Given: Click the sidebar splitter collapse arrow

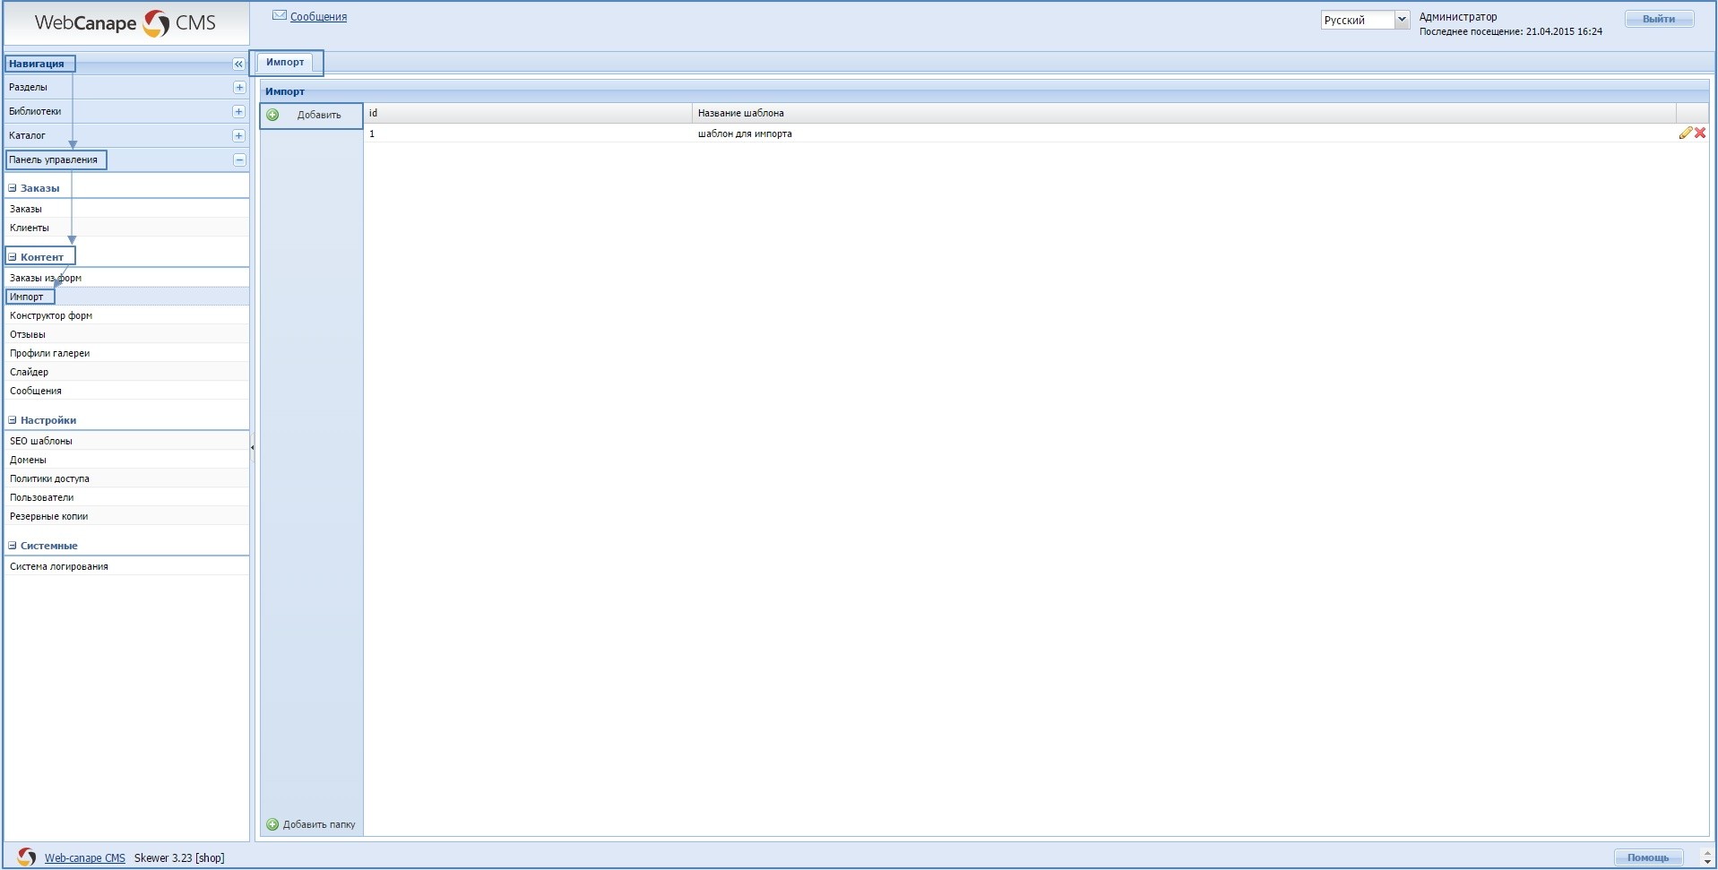Looking at the screenshot, I should click(253, 447).
